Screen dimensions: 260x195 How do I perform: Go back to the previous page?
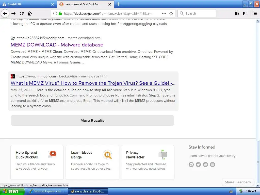[5, 14]
